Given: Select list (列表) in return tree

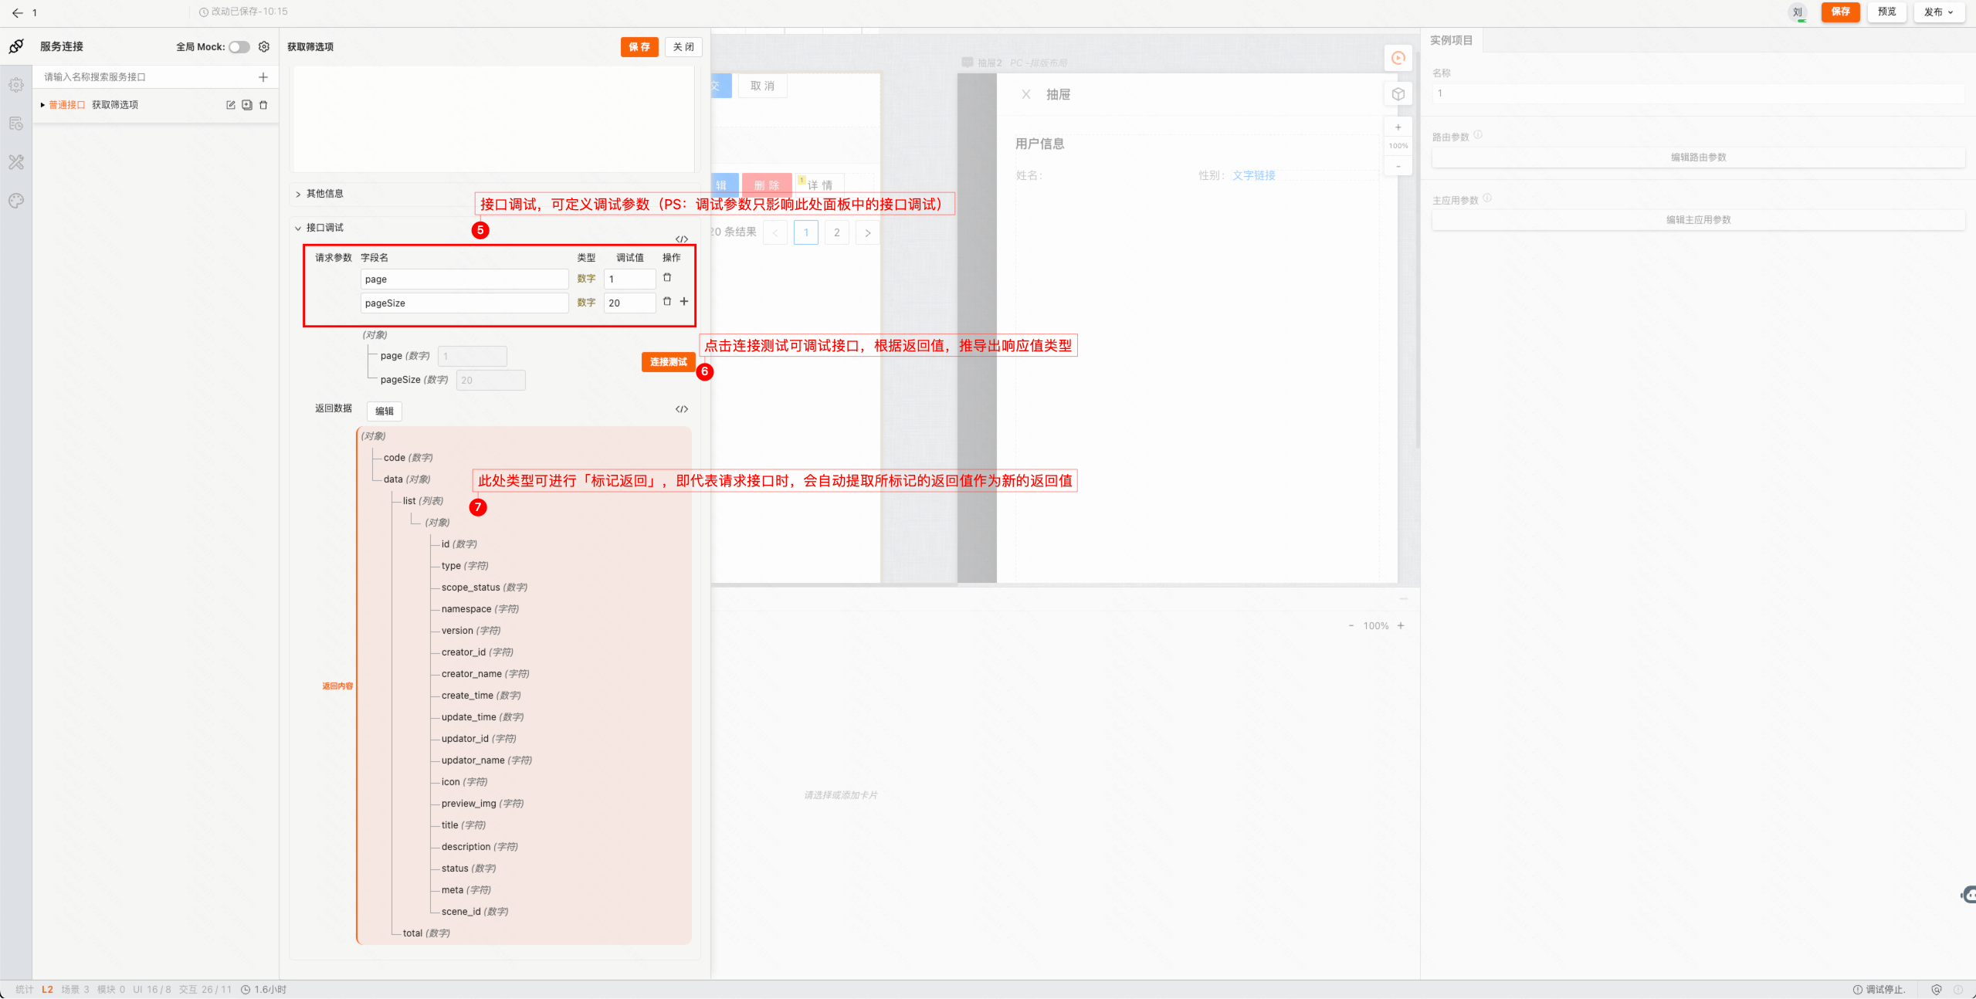Looking at the screenshot, I should [423, 501].
